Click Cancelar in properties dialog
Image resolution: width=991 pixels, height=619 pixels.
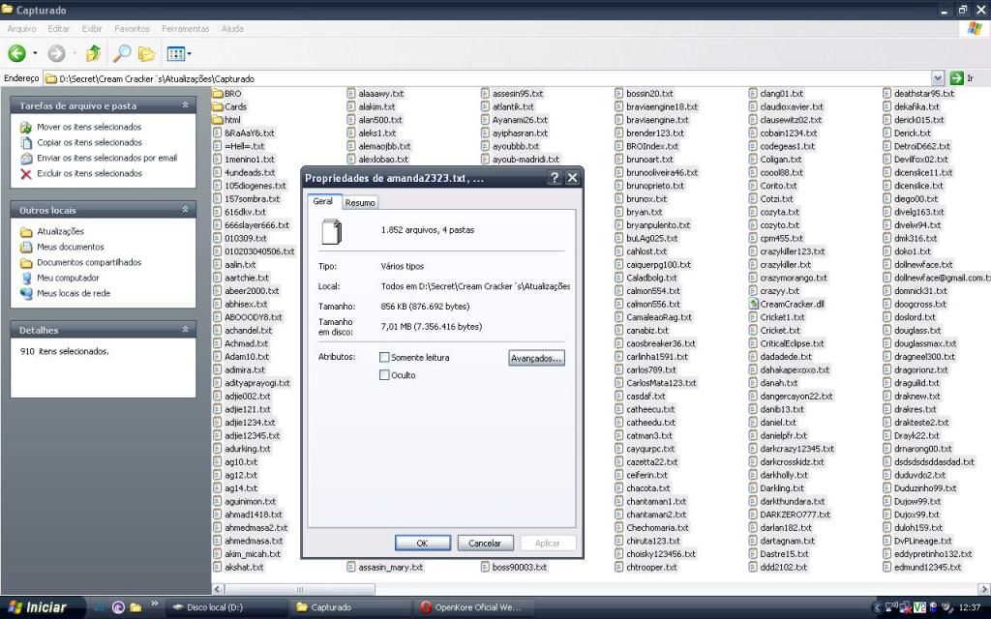(x=485, y=543)
